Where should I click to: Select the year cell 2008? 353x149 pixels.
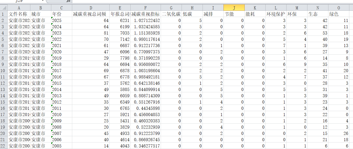pyautogui.click(x=61, y=127)
